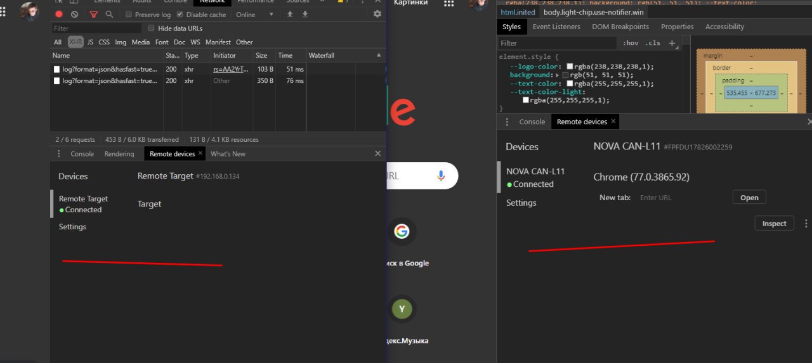Follow the rs=AA2YrT initiator link

(230, 69)
